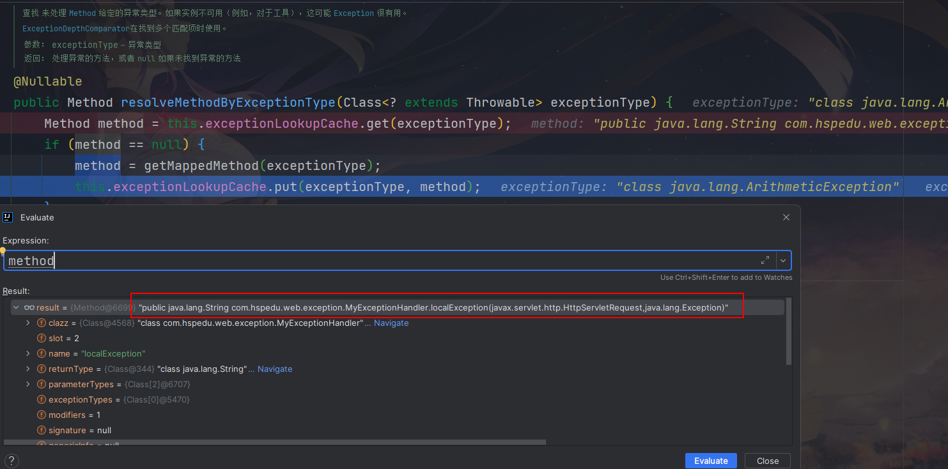The width and height of the screenshot is (948, 469).
Task: Click the "class java.lang.ArithmeticException" inlay hint on the put line
Action: coord(758,187)
